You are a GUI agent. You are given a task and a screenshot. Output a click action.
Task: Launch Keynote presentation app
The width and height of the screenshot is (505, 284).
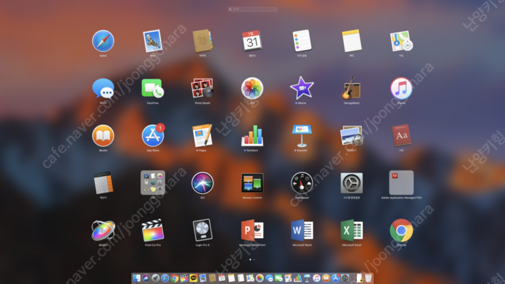(x=302, y=136)
